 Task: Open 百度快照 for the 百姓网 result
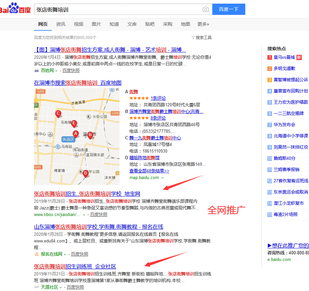click(x=71, y=71)
